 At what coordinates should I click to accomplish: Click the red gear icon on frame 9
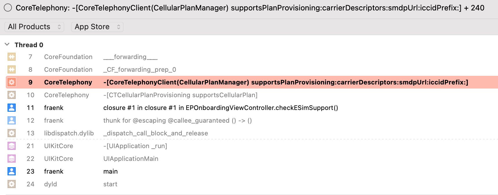point(12,82)
